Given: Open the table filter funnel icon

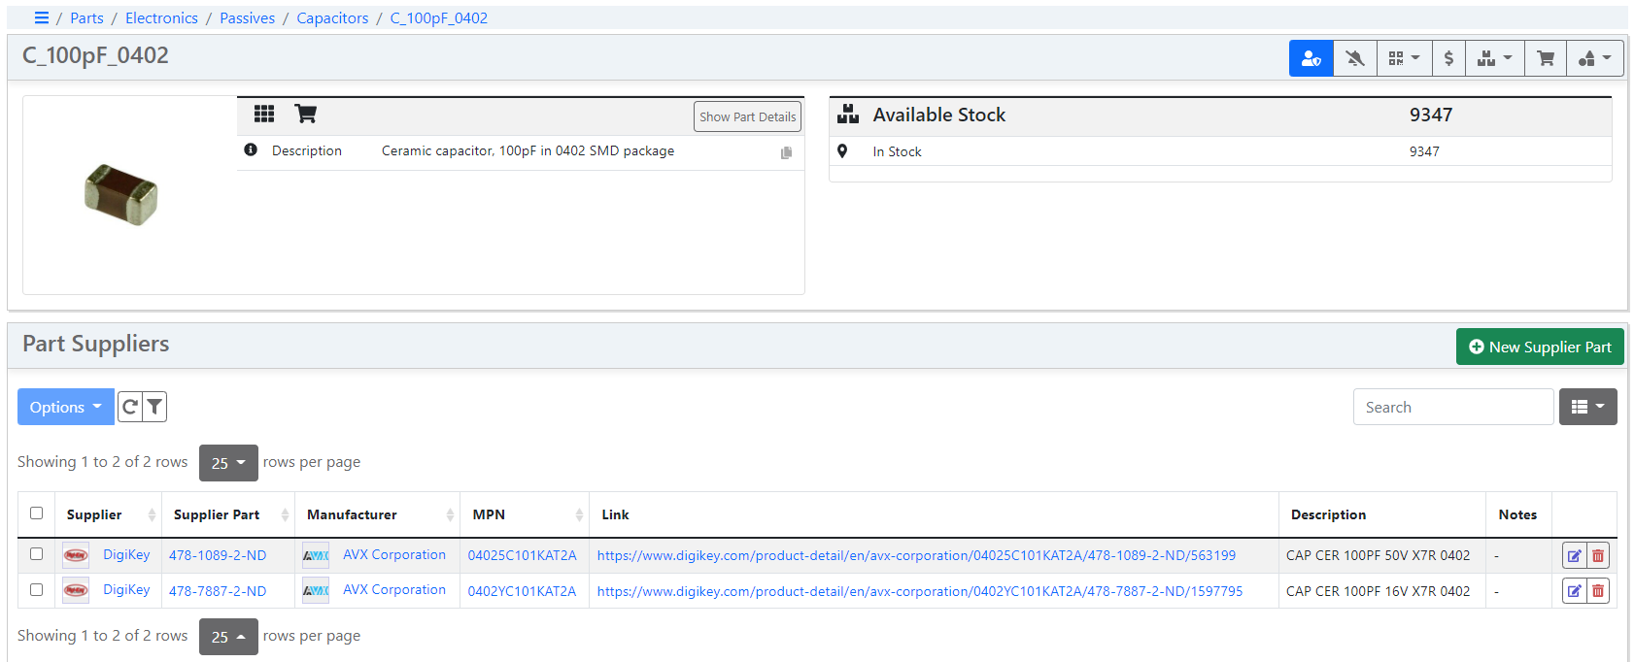Looking at the screenshot, I should point(154,407).
